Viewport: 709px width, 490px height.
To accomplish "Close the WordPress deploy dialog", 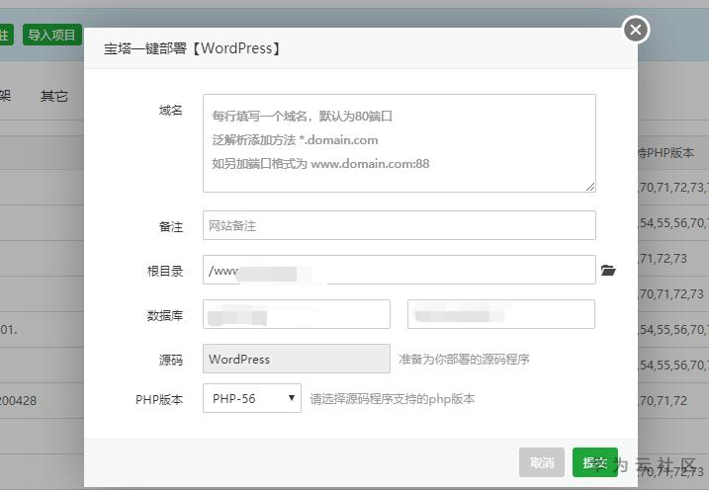I will pos(636,30).
